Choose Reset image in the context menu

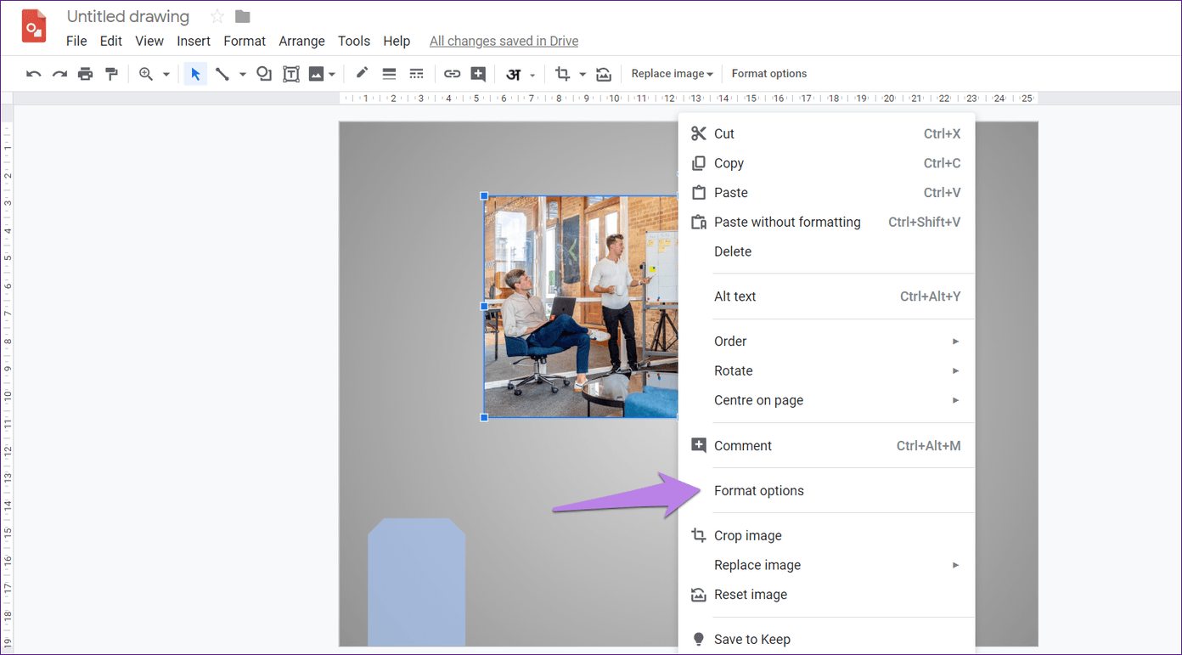click(826, 595)
